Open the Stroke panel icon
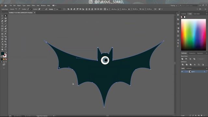Screen dimensions: 208x117 click(x=178, y=24)
